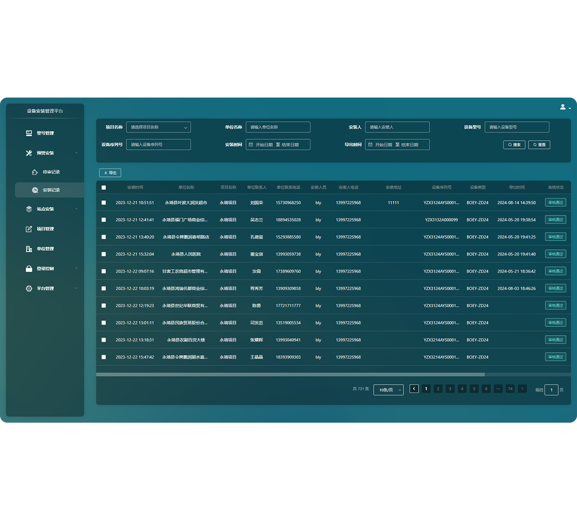Viewport: 577px width, 520px height.
Task: Select the checkbox for 永靖县农副百货大楼 row
Action: [x=104, y=340]
